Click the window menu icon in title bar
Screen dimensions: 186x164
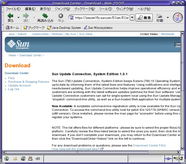pos(4,3)
